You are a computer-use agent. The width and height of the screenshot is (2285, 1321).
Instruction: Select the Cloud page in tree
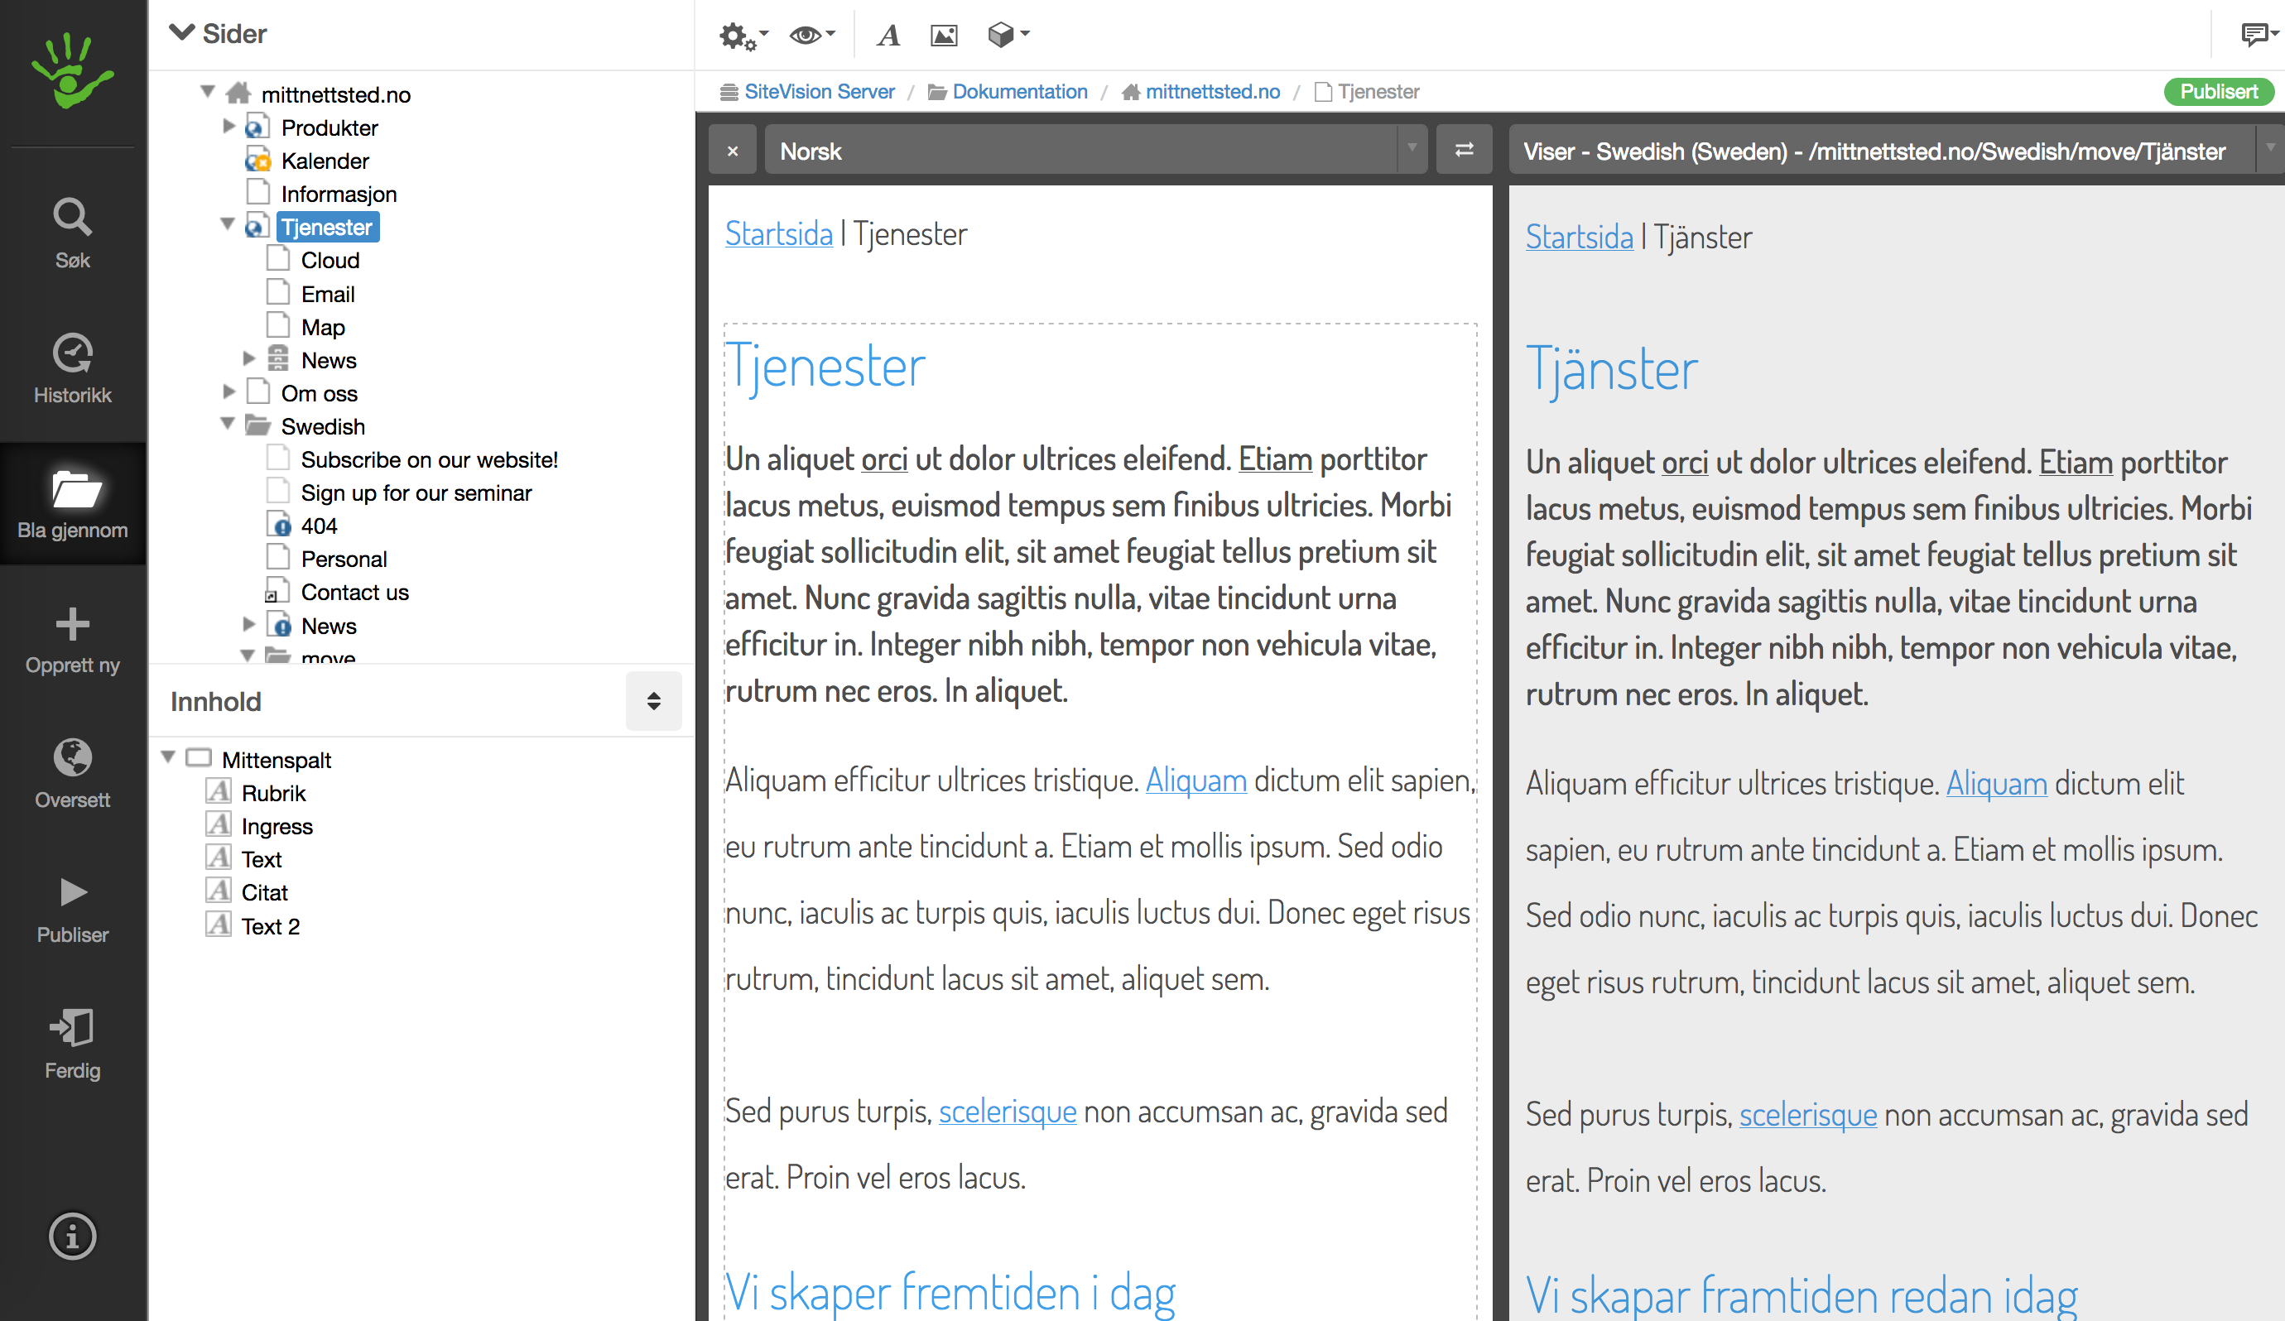(x=330, y=260)
